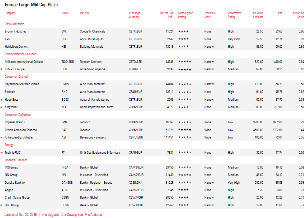This screenshot has height=218, width=306.
Task: Click the DANSKE ticker symbol
Action: 67,183
